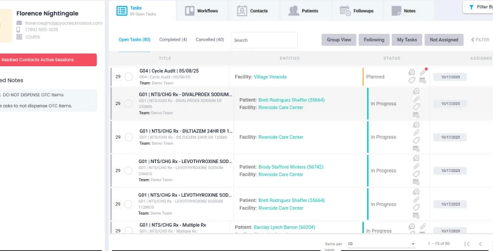This screenshot has height=251, width=493.
Task: Click the 10/17/2025 date on DILTIAZEM row
Action: coord(450,137)
